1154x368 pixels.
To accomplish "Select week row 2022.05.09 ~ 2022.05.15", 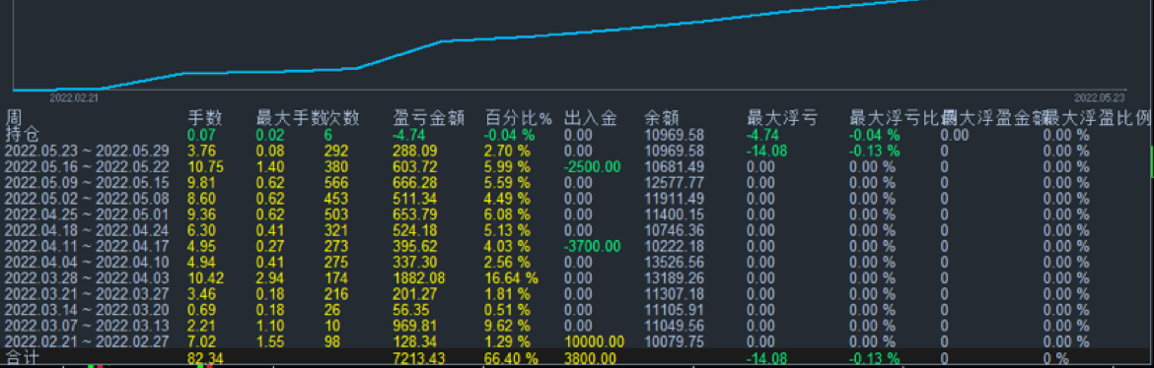I will tap(87, 183).
